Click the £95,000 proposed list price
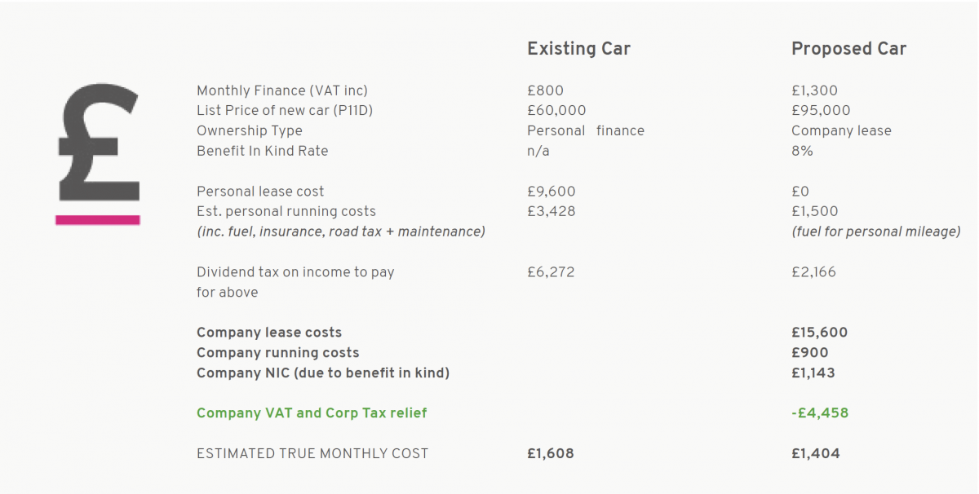This screenshot has height=494, width=979. click(x=821, y=111)
